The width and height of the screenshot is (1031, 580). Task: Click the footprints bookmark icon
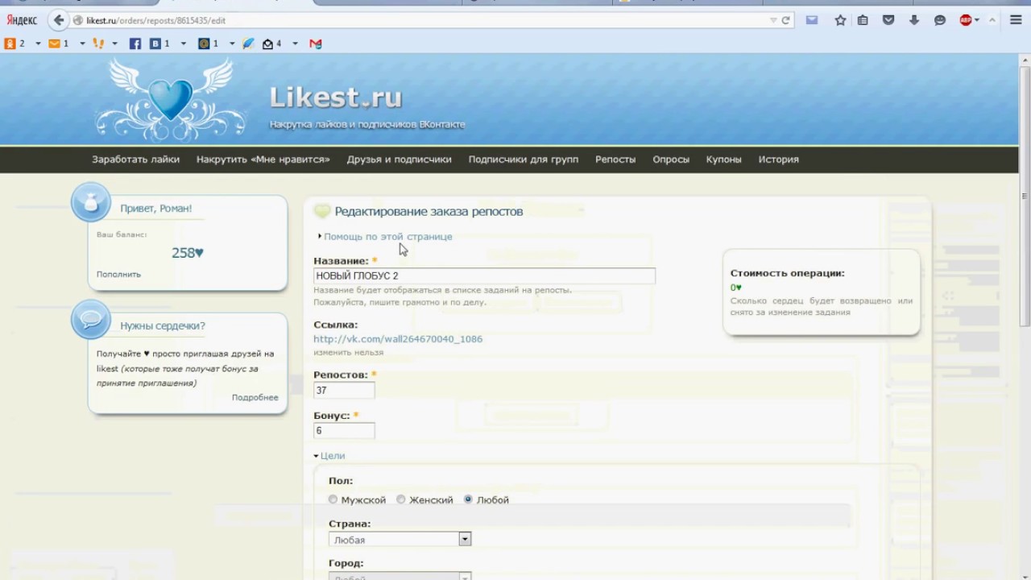(98, 43)
